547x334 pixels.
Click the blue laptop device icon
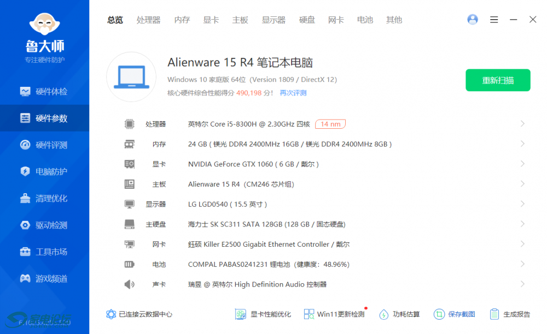pyautogui.click(x=131, y=77)
